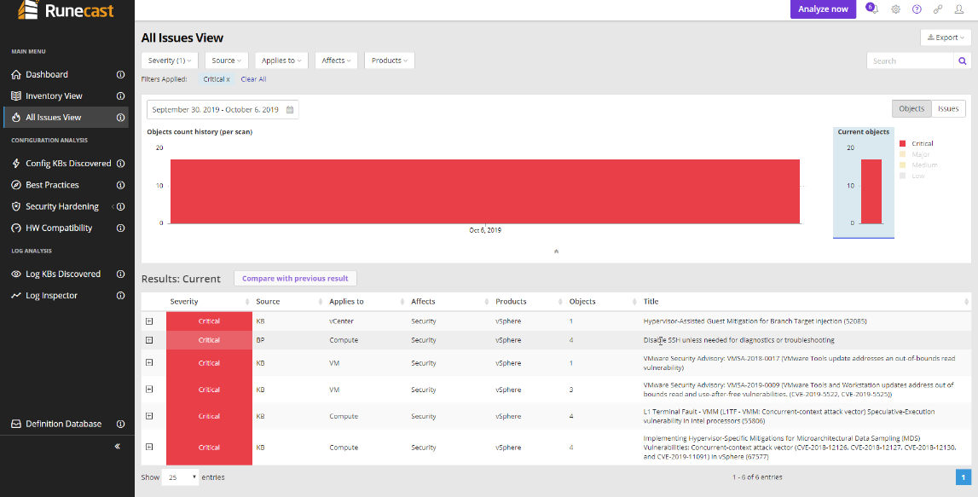Click Compare with previous result button
Viewport: 978px width, 497px height.
pyautogui.click(x=295, y=278)
